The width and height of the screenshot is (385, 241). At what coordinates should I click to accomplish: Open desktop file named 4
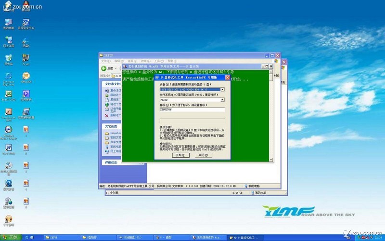tap(26, 185)
